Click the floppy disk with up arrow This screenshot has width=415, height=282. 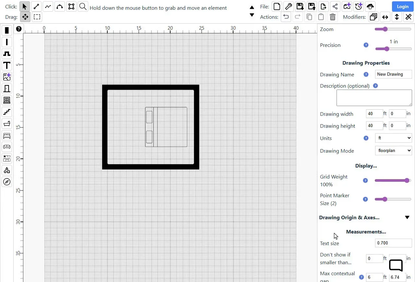[312, 6]
